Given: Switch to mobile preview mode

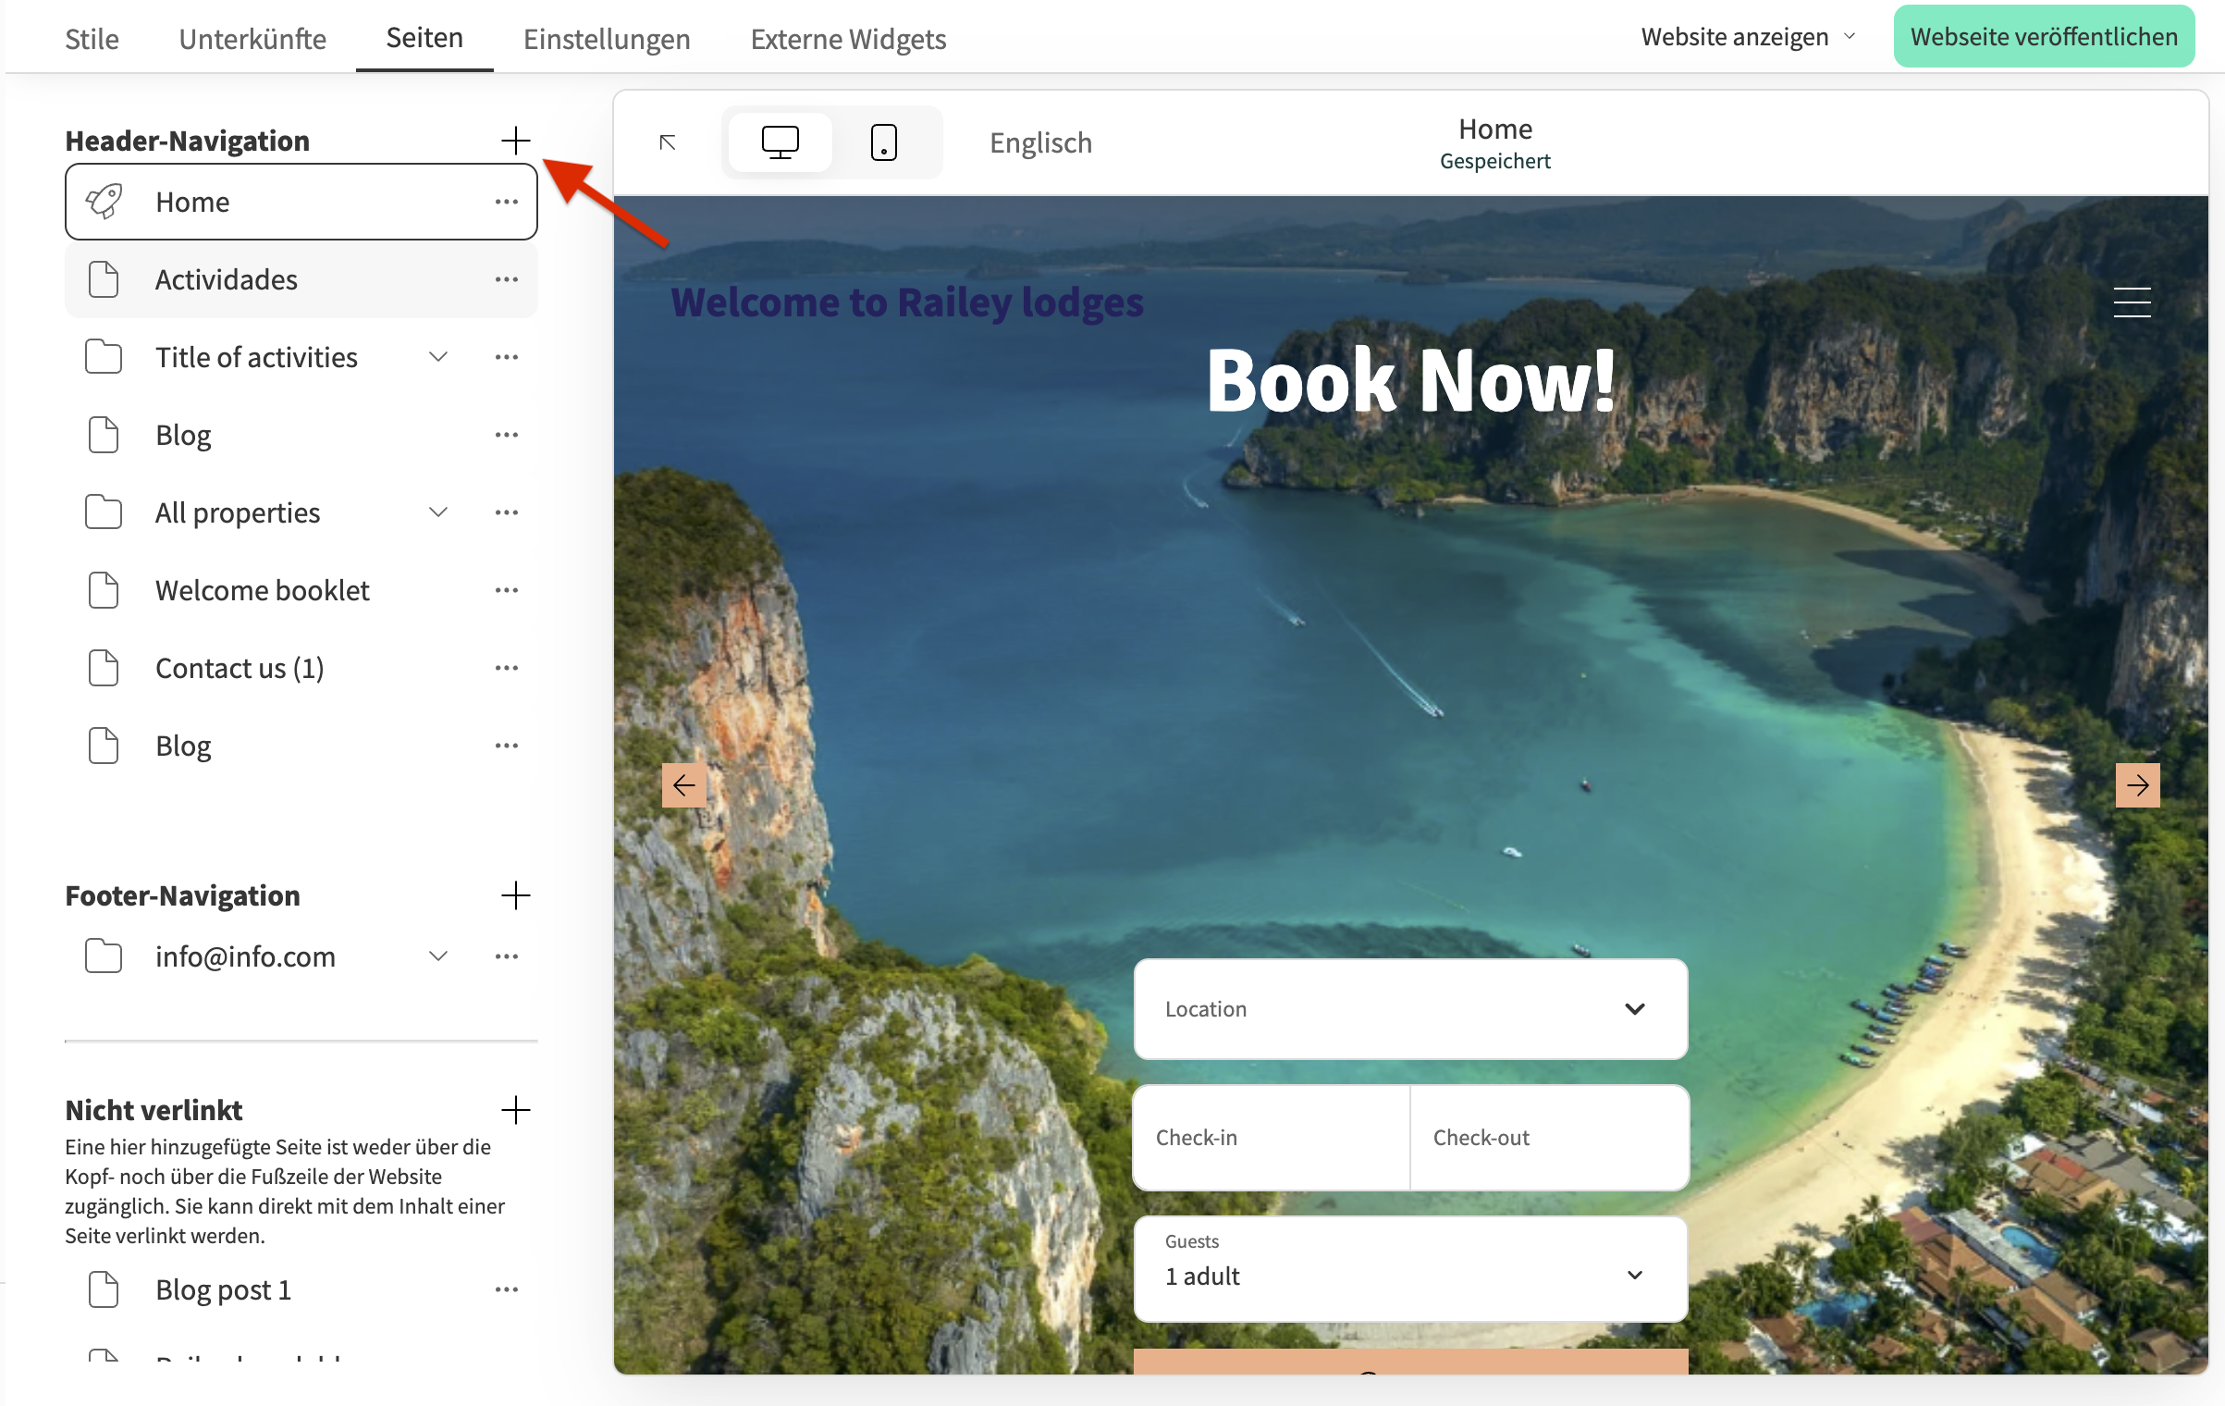Looking at the screenshot, I should point(883,142).
